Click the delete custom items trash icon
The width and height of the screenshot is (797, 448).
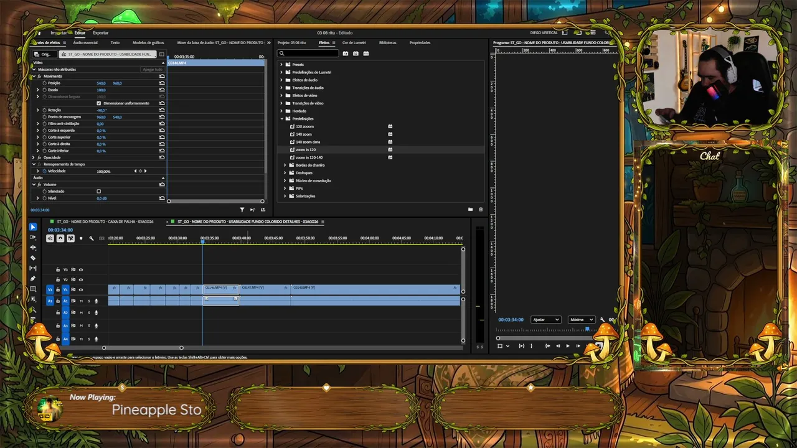click(x=481, y=210)
